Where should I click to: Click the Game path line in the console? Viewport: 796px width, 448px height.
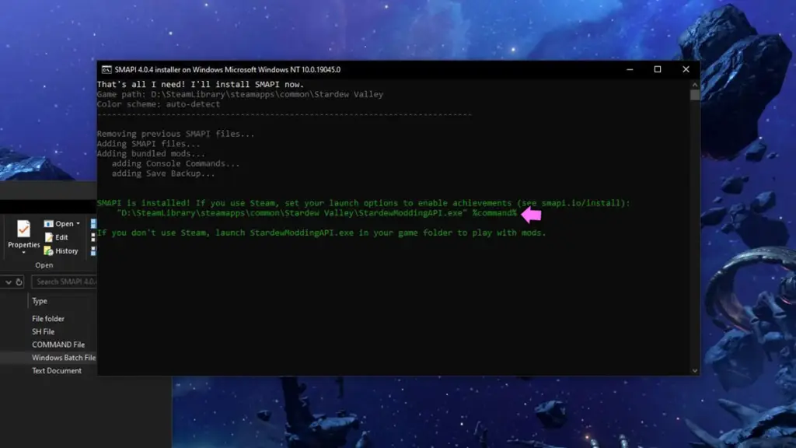tap(240, 94)
